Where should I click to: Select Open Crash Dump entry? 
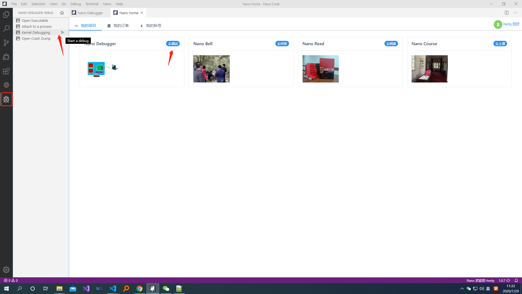tap(41, 38)
